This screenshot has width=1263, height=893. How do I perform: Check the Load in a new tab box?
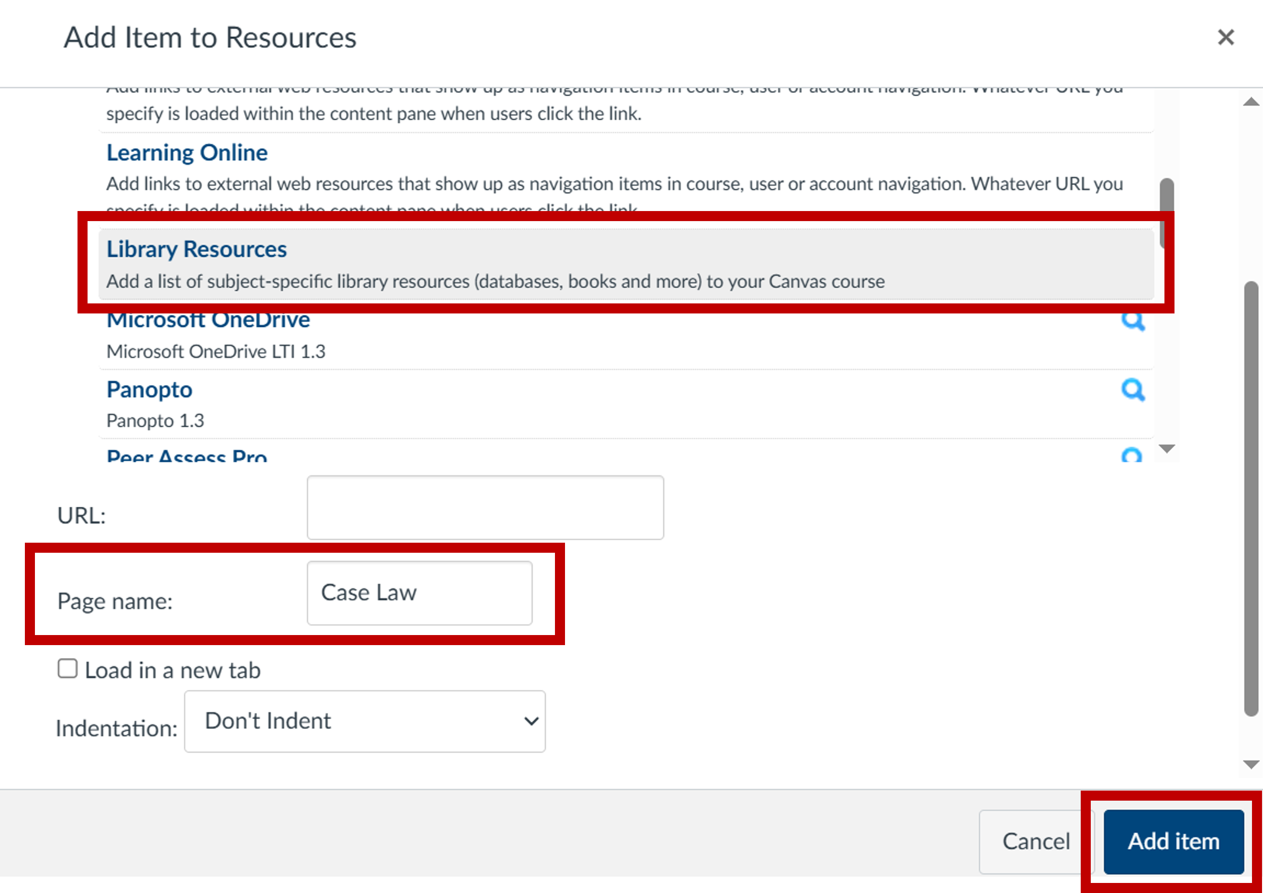pos(67,669)
